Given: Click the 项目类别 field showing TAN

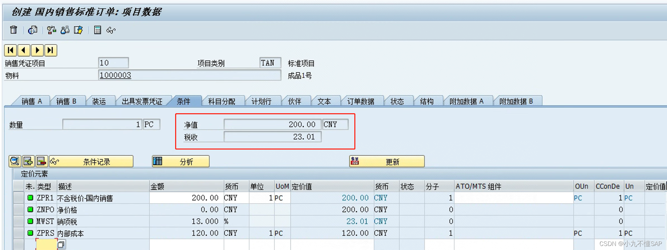Looking at the screenshot, I should (x=270, y=63).
